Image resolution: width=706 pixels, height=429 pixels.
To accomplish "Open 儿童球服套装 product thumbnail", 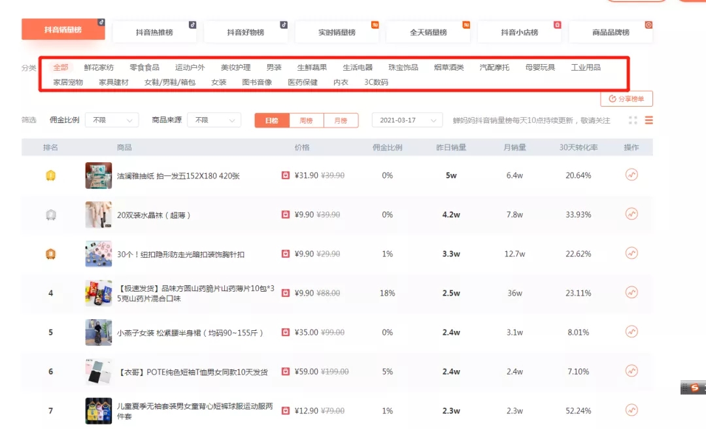I will (99, 411).
